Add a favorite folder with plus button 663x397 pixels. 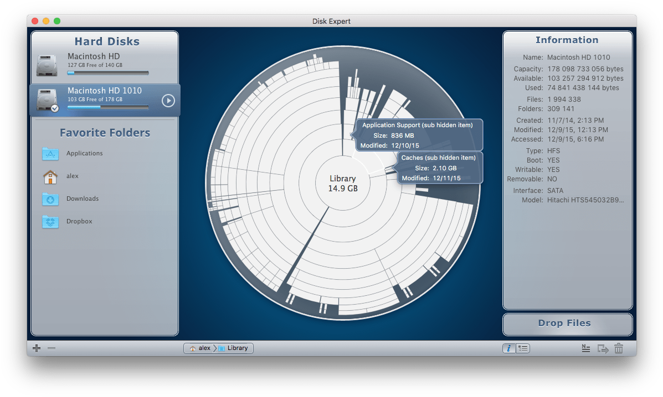pos(37,348)
